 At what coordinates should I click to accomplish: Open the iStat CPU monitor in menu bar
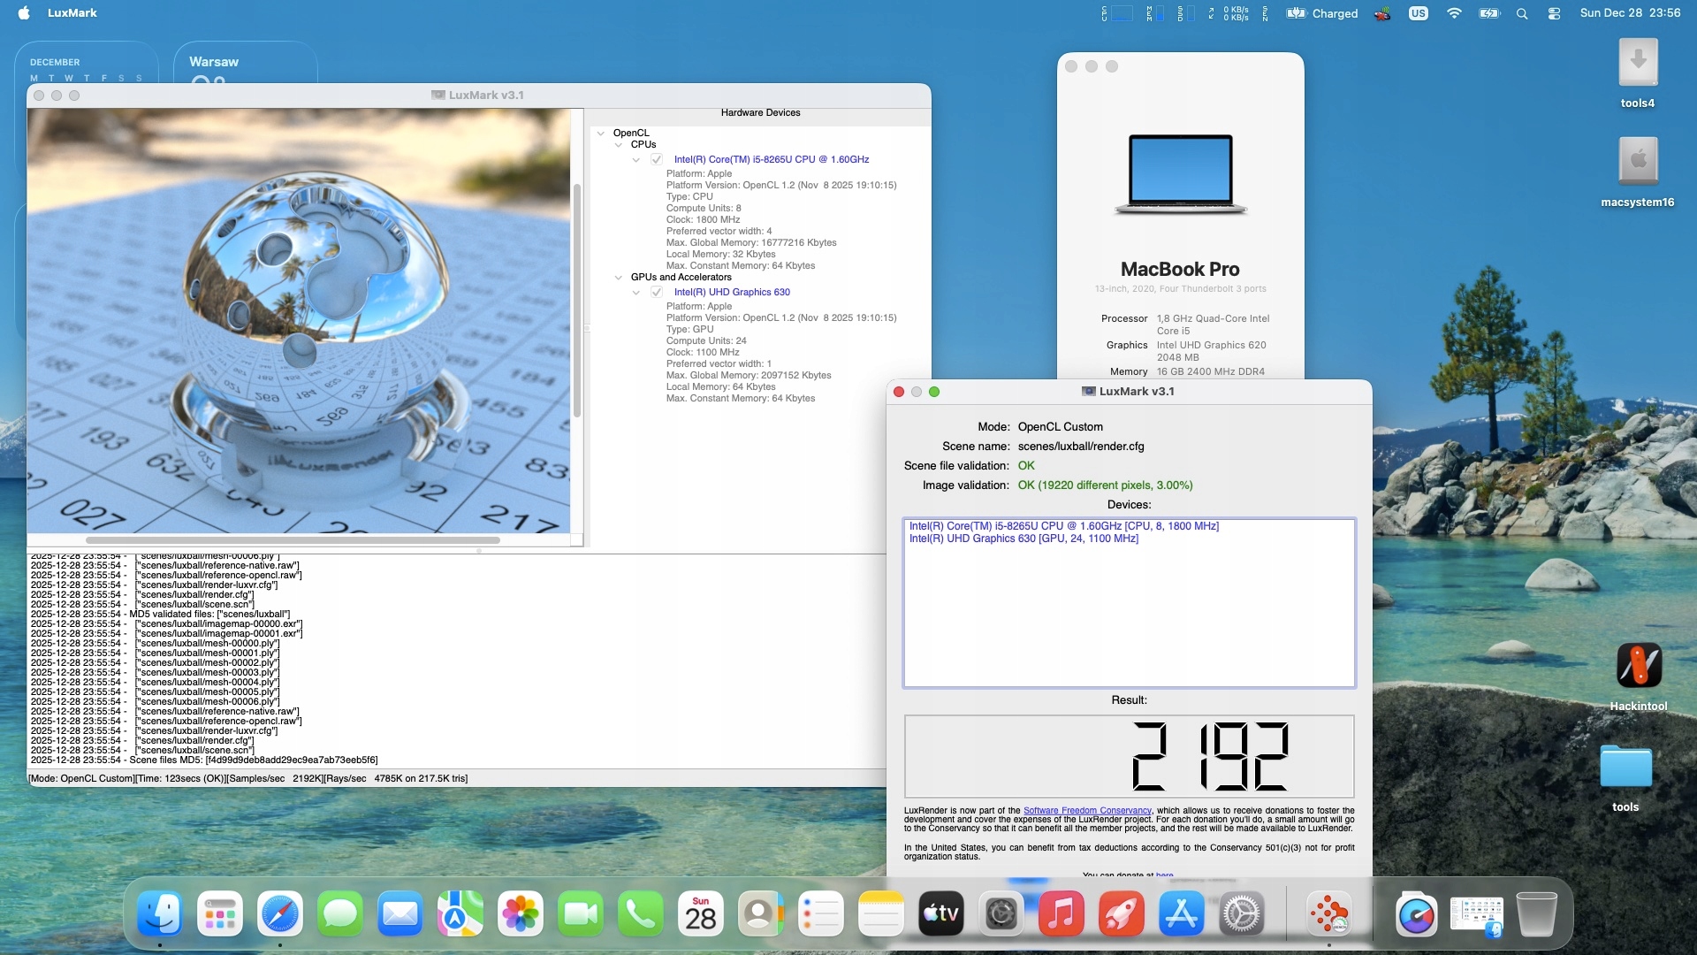[1117, 13]
